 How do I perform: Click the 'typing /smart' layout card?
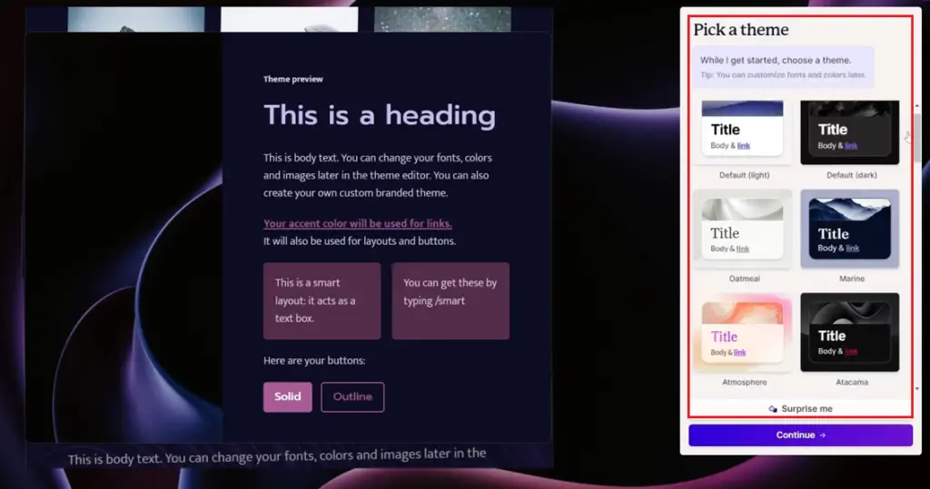450,300
